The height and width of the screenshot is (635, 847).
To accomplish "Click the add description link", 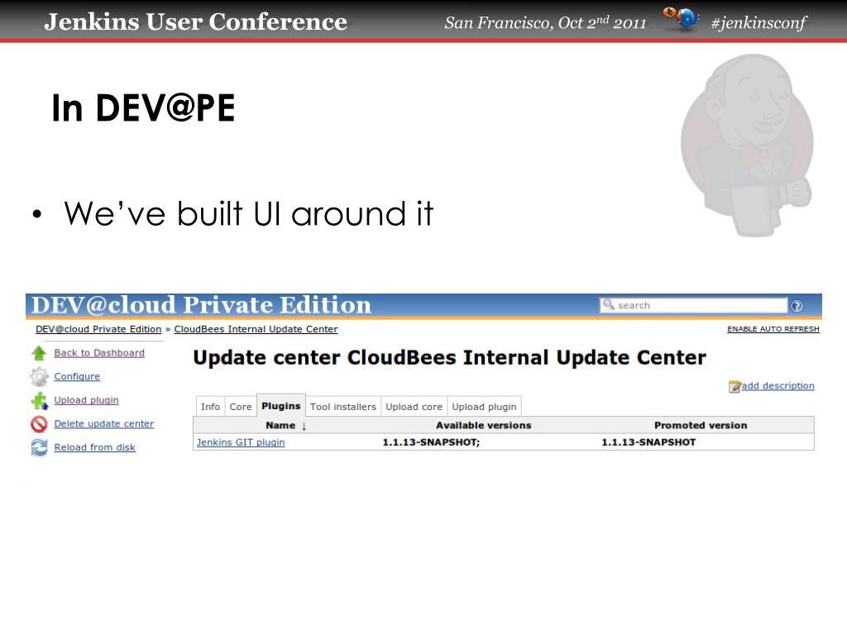I will pos(778,385).
